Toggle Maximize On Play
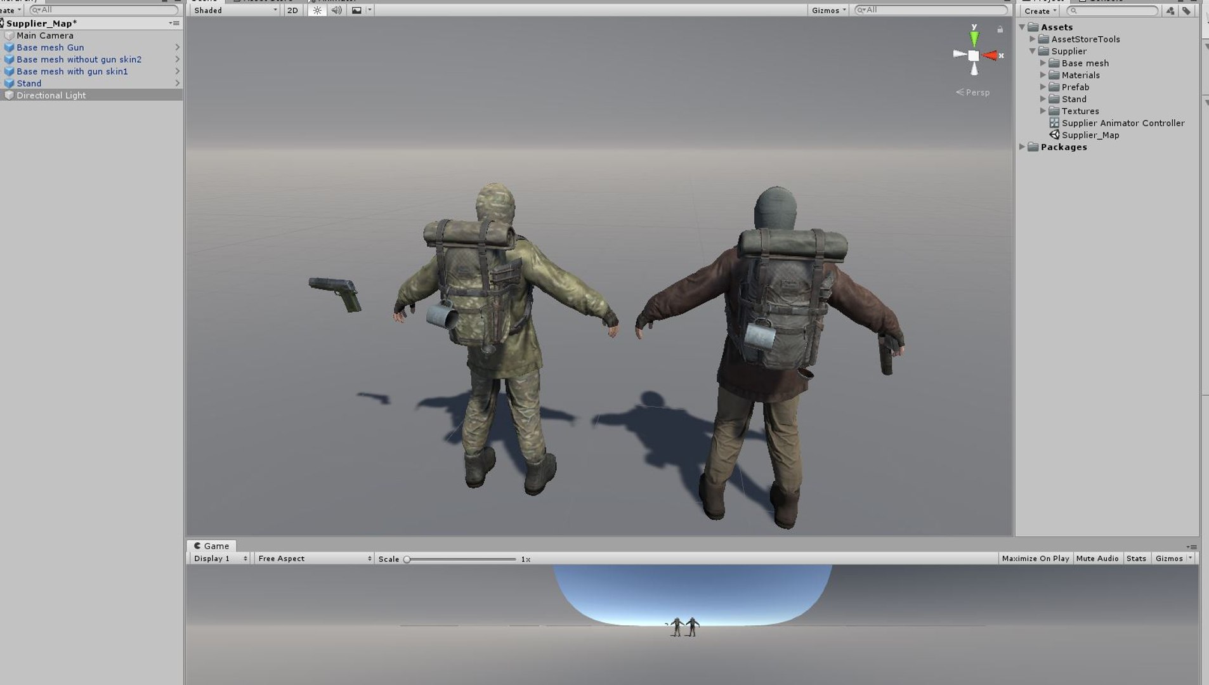 point(1035,559)
